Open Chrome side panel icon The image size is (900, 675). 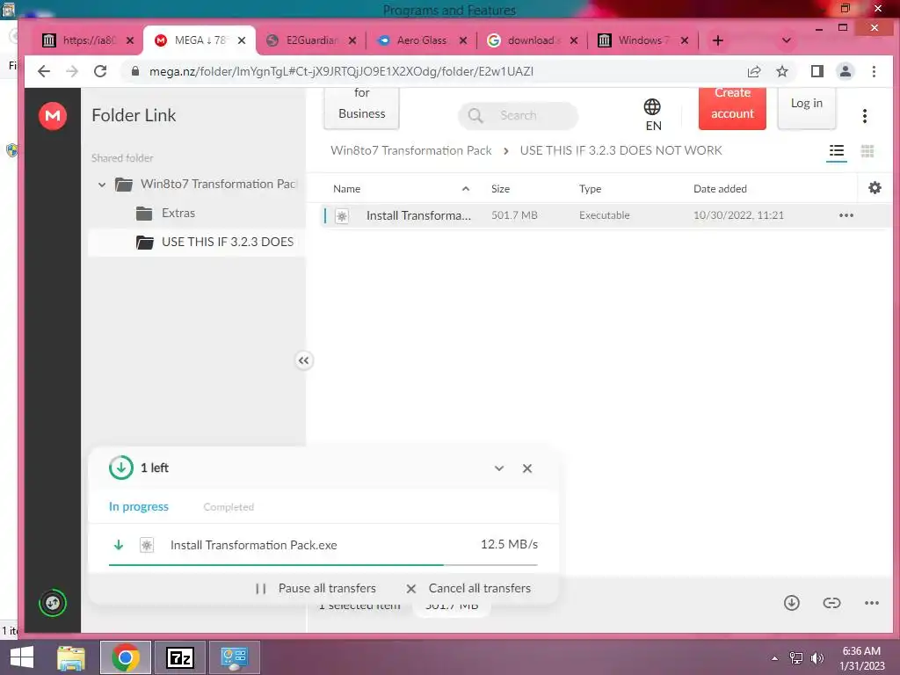[817, 71]
